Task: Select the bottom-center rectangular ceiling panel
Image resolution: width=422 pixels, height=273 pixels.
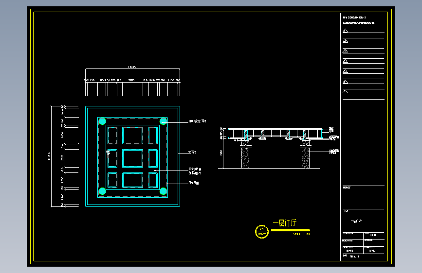Action: tap(133, 180)
